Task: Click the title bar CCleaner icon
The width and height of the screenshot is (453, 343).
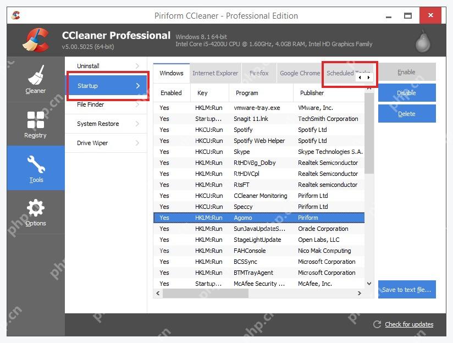Action: (16, 15)
